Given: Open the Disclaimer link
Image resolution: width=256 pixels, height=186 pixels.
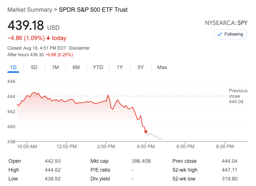Looking at the screenshot, I should point(80,48).
